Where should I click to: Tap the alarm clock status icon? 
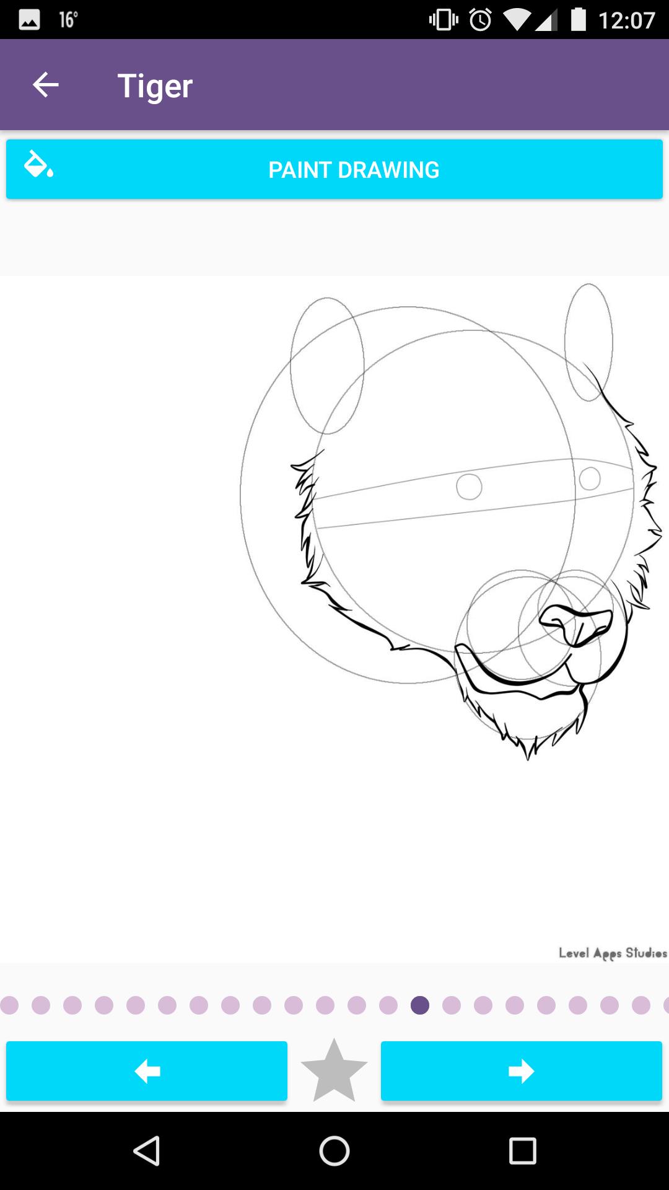[481, 20]
